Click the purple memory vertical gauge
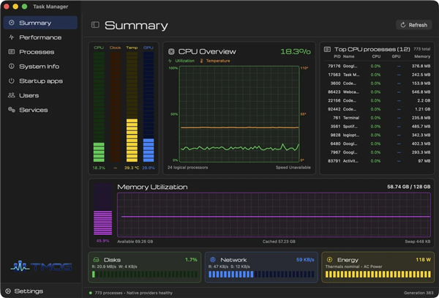 tap(102, 209)
